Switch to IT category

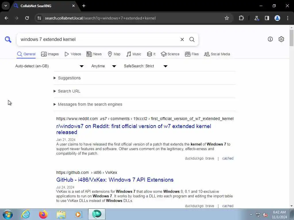(x=151, y=54)
